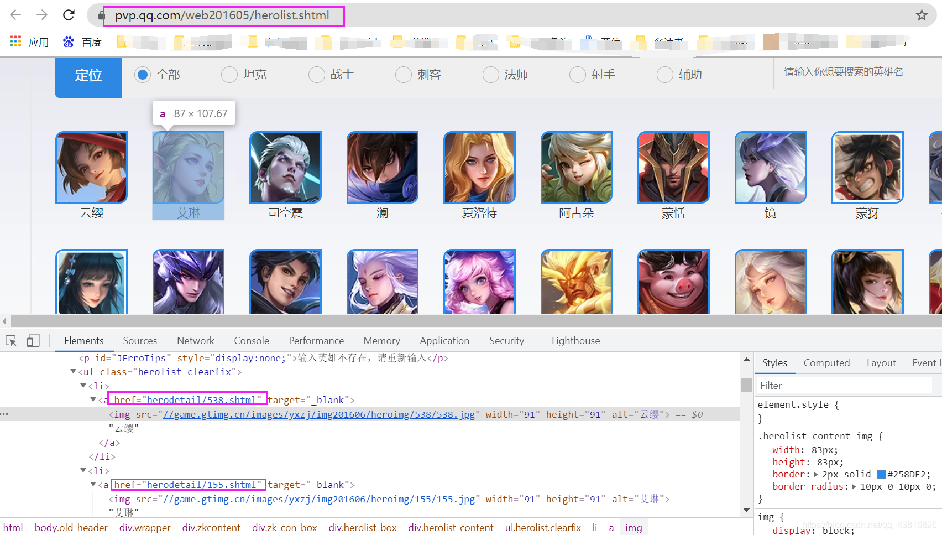The height and width of the screenshot is (535, 942).
Task: Select the 刺客 radio button
Action: pos(404,74)
